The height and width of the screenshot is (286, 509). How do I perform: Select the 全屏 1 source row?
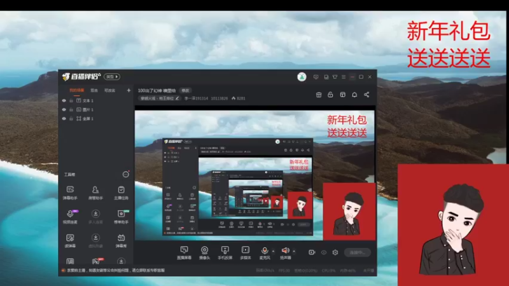[x=96, y=119]
